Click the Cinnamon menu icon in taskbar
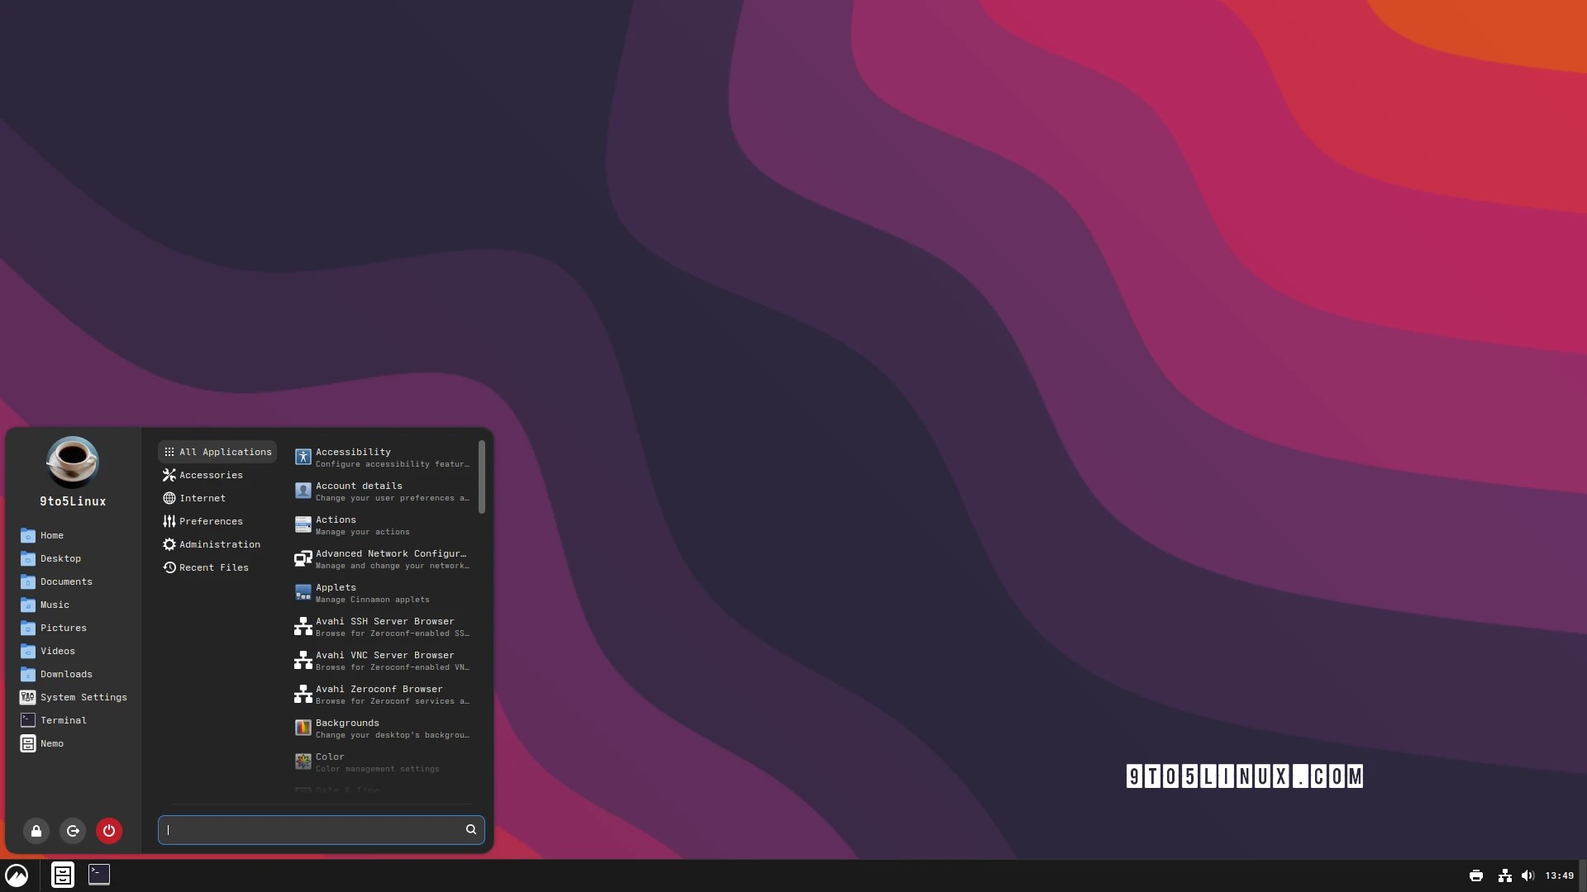Screen dimensions: 1587x892 [x=17, y=875]
